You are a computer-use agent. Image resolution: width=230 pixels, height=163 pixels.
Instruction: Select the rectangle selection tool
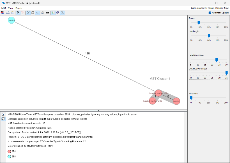click(33, 13)
